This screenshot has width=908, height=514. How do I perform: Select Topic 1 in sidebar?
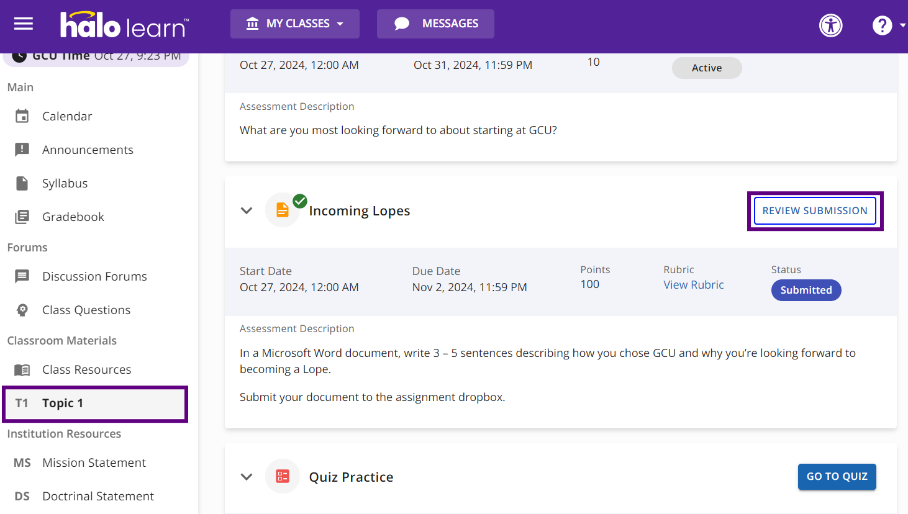(95, 404)
